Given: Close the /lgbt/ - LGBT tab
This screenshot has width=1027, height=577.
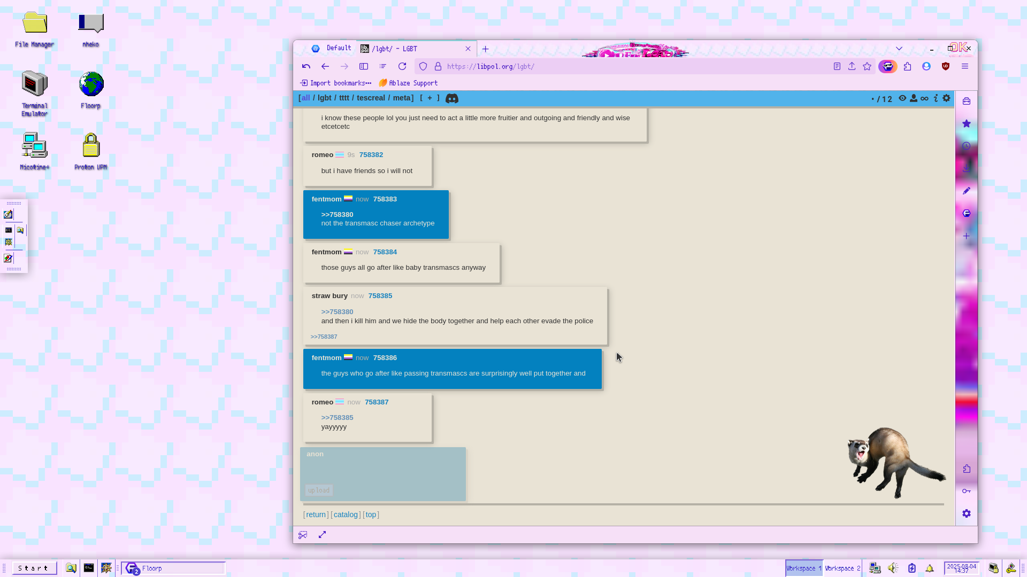Looking at the screenshot, I should [x=468, y=49].
